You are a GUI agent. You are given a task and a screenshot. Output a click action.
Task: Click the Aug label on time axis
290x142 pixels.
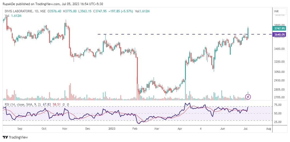[x=268, y=129]
